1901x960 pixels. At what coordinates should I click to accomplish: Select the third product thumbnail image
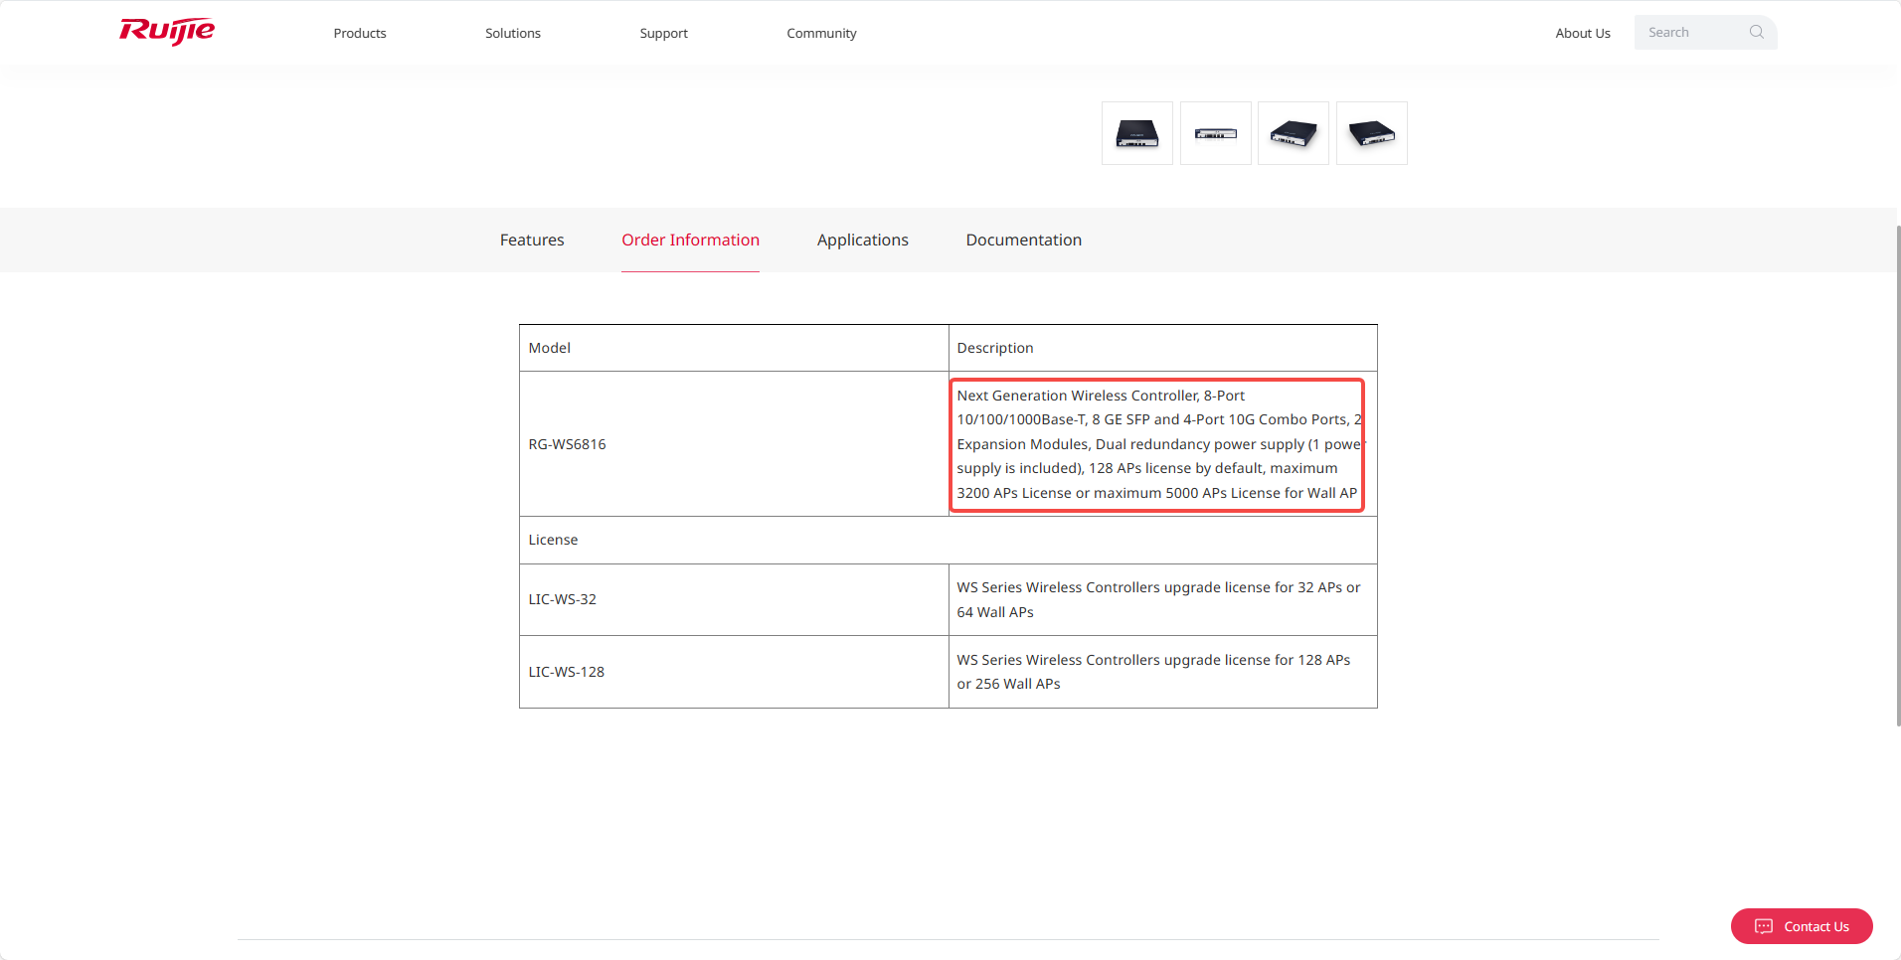coord(1293,133)
